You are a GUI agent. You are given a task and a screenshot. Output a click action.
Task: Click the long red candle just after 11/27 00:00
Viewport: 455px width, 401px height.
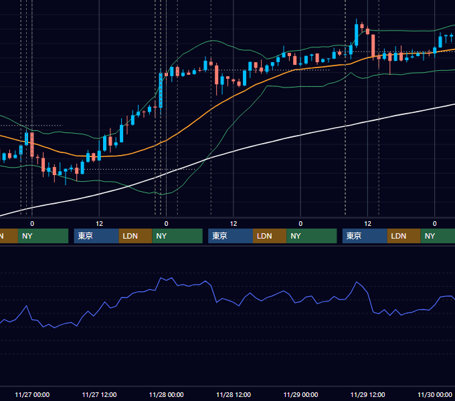click(x=32, y=144)
